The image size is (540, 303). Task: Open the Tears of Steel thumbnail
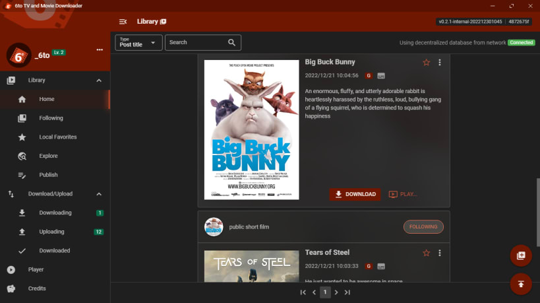tap(252, 266)
